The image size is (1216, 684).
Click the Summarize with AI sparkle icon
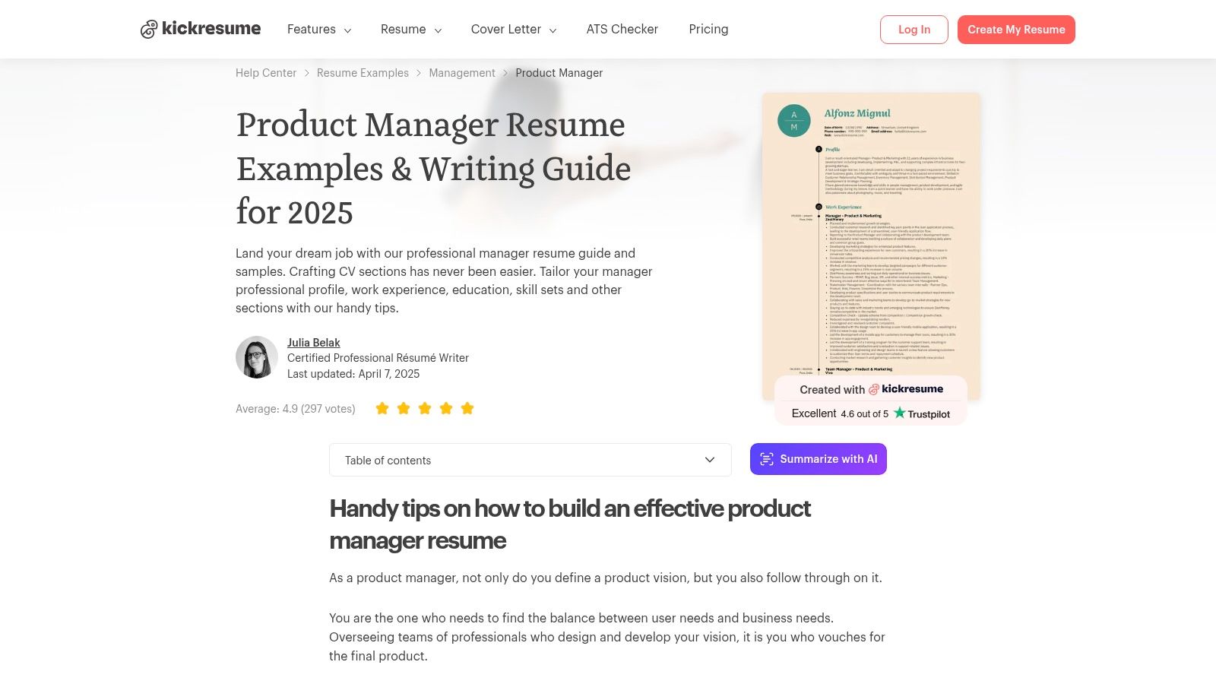768,459
